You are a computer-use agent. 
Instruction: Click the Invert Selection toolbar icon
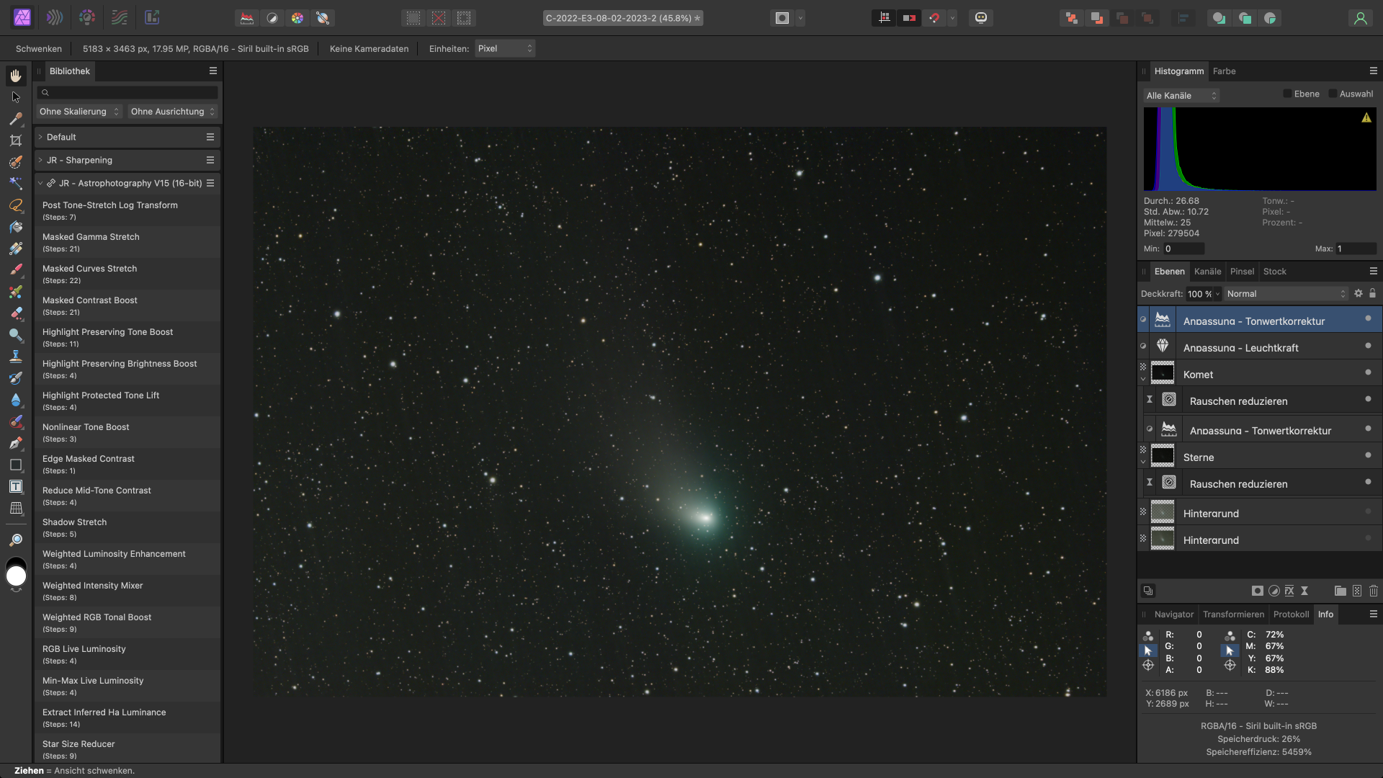464,18
